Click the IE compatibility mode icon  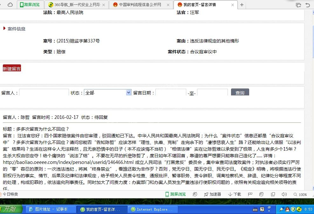point(261,194)
